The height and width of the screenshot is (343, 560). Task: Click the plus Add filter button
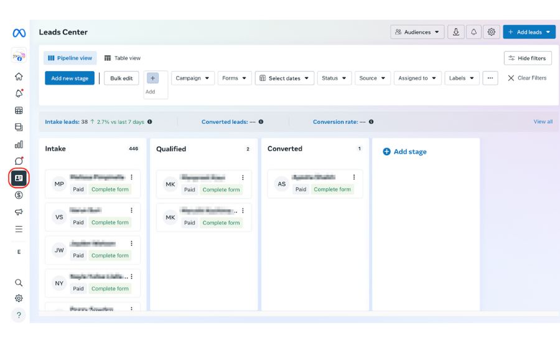point(152,78)
